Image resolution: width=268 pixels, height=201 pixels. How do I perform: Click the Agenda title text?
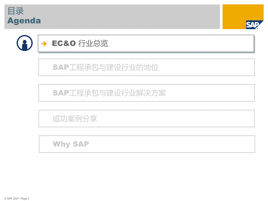click(x=24, y=21)
